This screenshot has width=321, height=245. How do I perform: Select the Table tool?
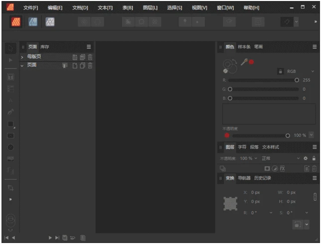click(x=10, y=89)
